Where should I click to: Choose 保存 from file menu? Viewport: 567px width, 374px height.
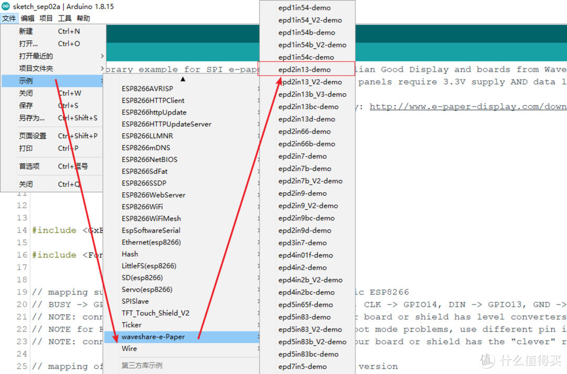[x=53, y=105]
